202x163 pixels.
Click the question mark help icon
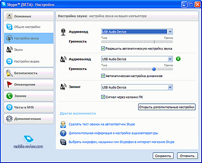(x=63, y=133)
